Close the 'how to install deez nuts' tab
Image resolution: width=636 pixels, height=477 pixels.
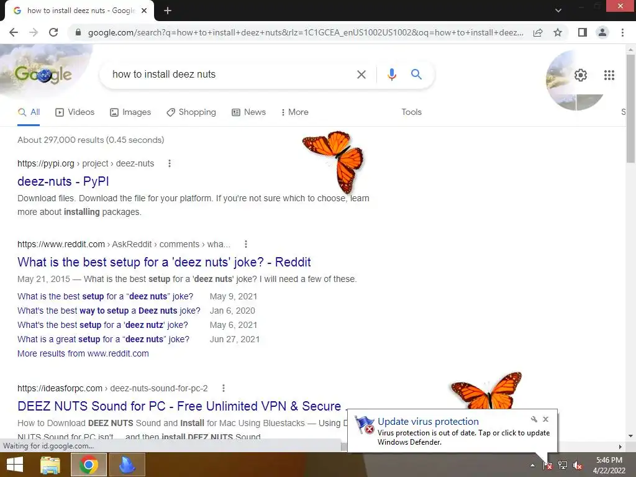[x=144, y=11]
